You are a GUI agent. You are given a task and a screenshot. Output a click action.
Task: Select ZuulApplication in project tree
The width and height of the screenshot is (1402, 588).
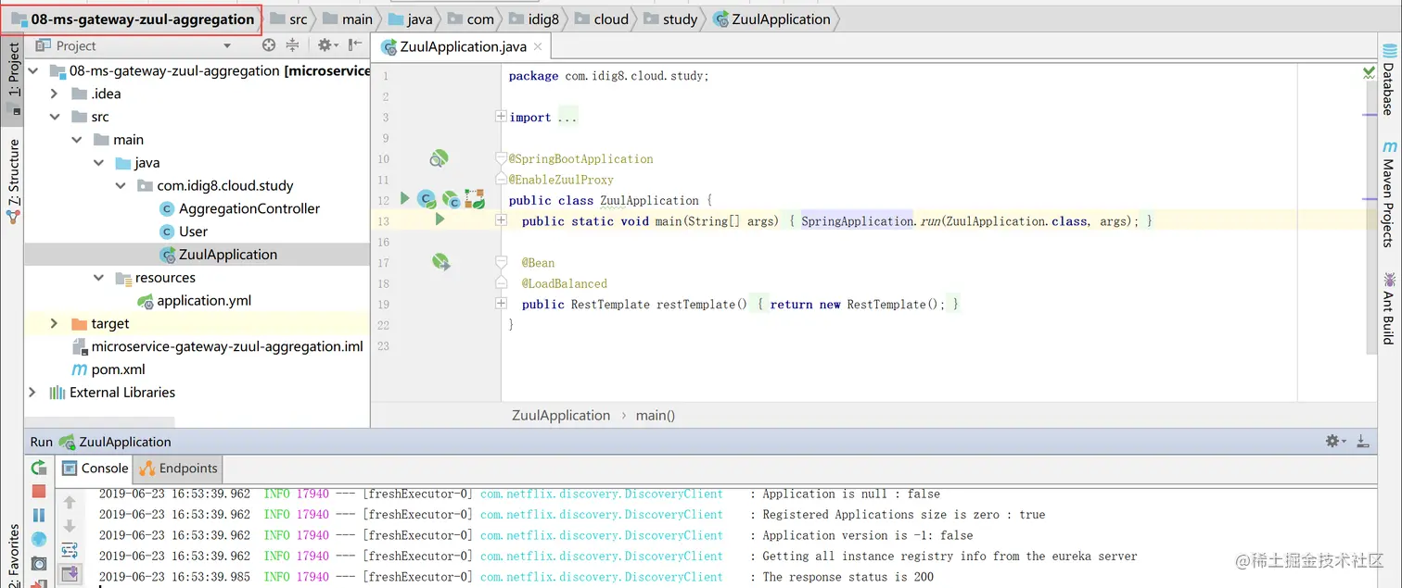coord(217,255)
